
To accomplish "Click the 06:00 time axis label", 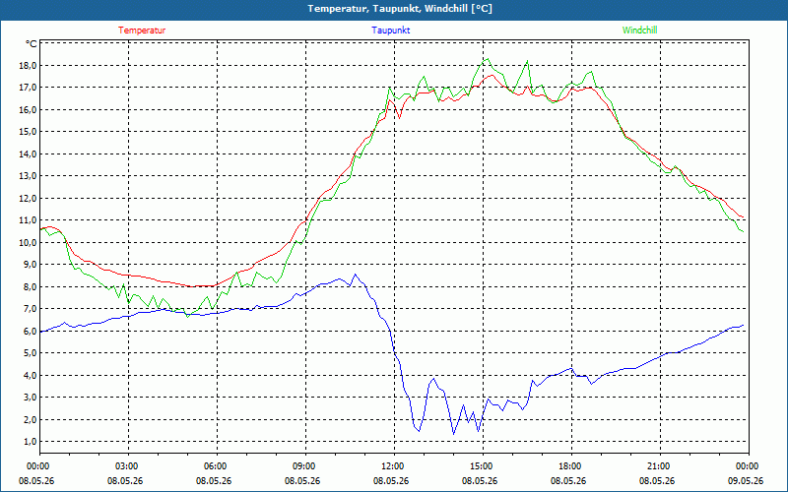I will (214, 466).
